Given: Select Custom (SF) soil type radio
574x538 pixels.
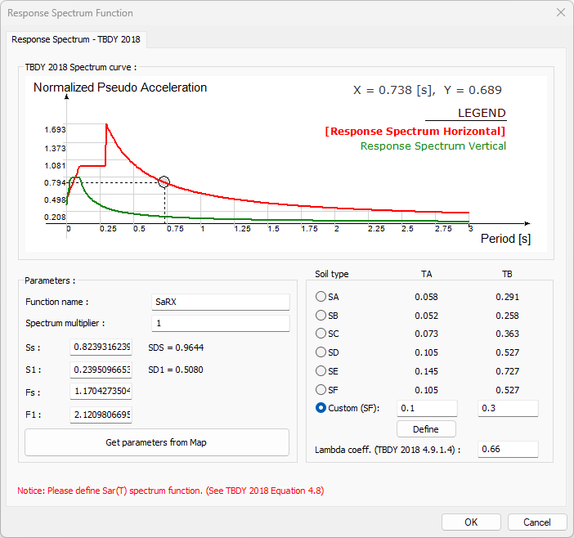Looking at the screenshot, I should [321, 408].
